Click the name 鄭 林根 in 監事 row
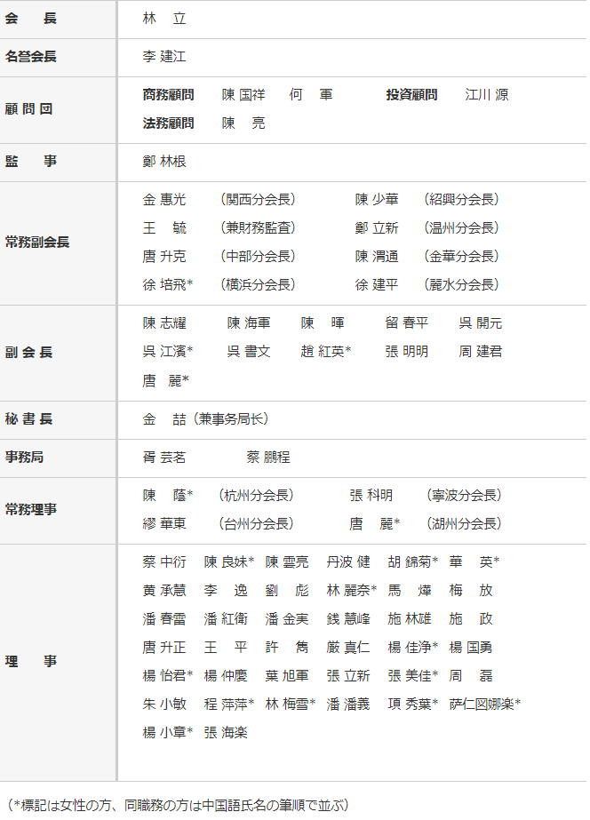The width and height of the screenshot is (590, 820). pos(164,162)
